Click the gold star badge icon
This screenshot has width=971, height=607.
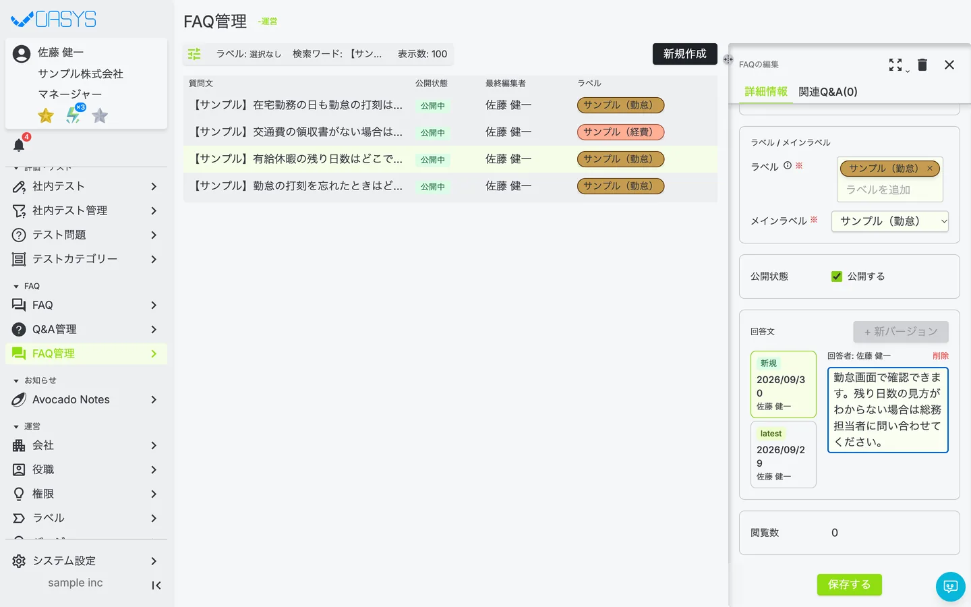tap(46, 116)
